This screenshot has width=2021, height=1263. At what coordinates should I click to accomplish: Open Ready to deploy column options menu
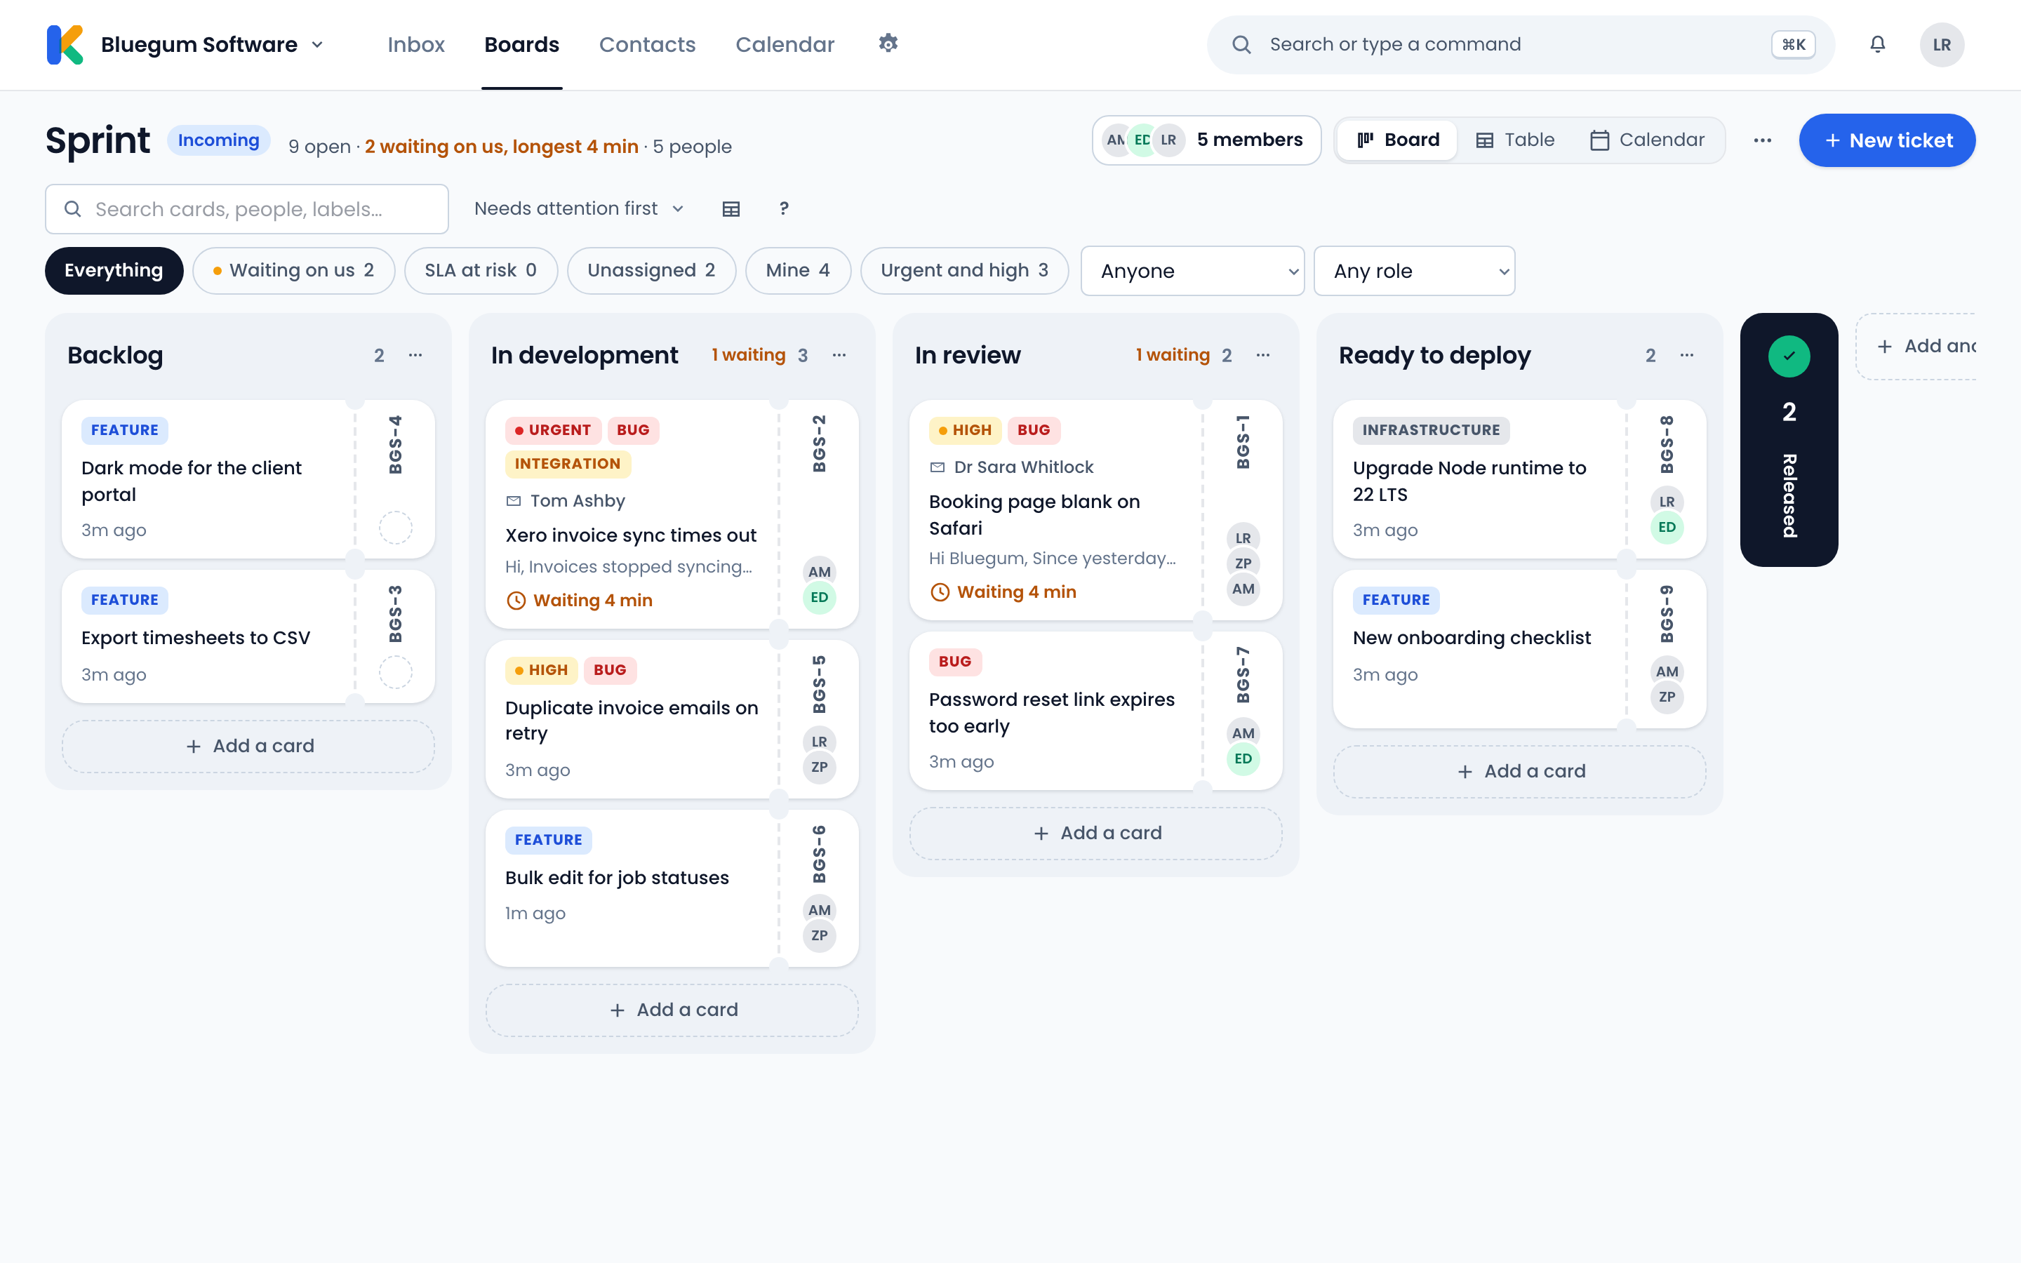coord(1687,355)
